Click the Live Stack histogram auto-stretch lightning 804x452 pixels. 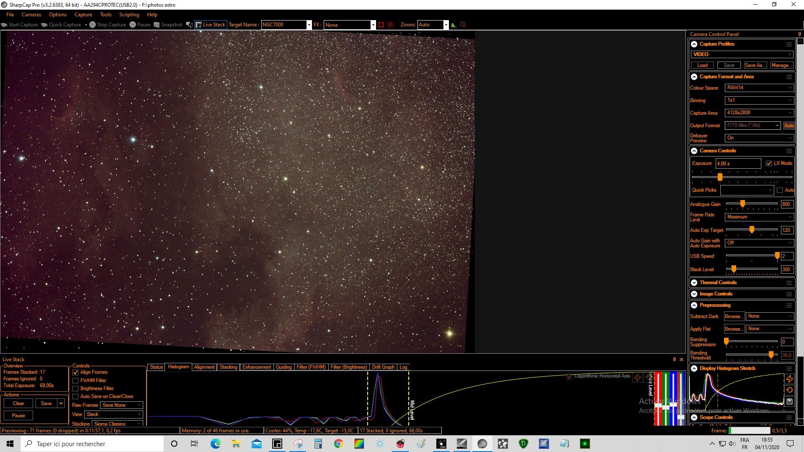click(637, 378)
